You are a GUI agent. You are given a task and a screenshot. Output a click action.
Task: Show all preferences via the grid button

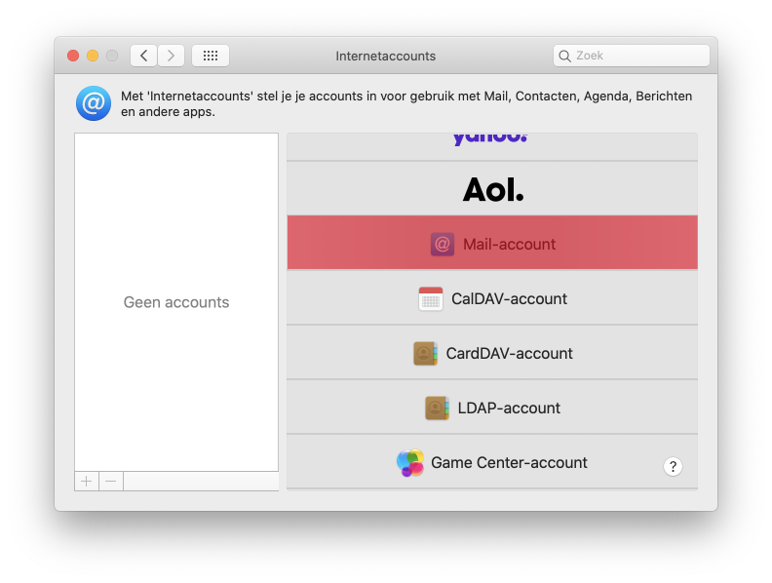pos(211,56)
